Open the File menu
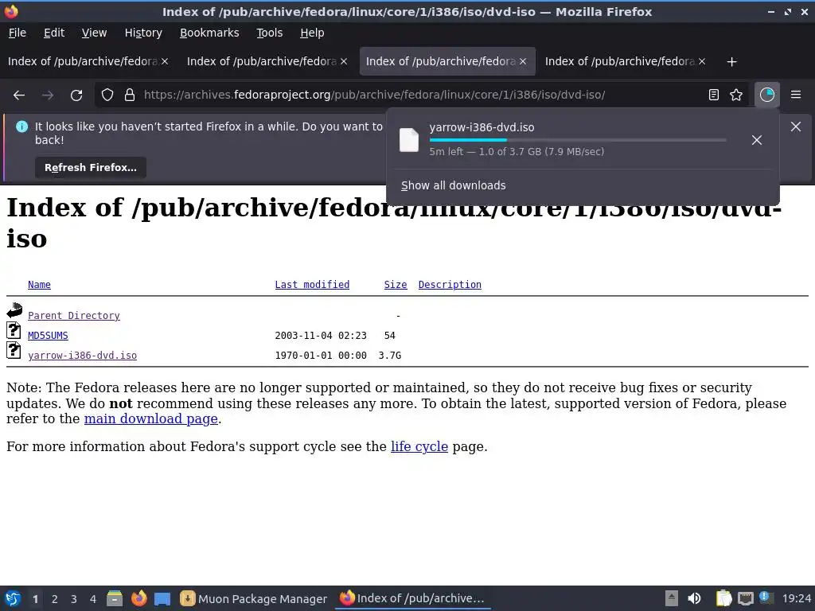 [18, 33]
